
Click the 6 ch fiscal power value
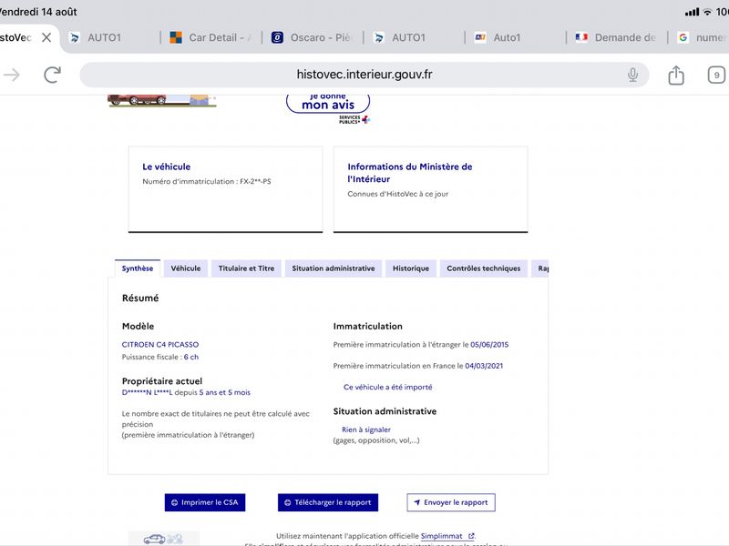(x=191, y=357)
